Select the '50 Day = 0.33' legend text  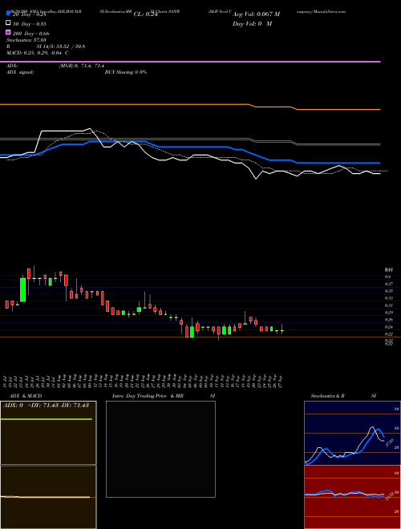(x=30, y=24)
